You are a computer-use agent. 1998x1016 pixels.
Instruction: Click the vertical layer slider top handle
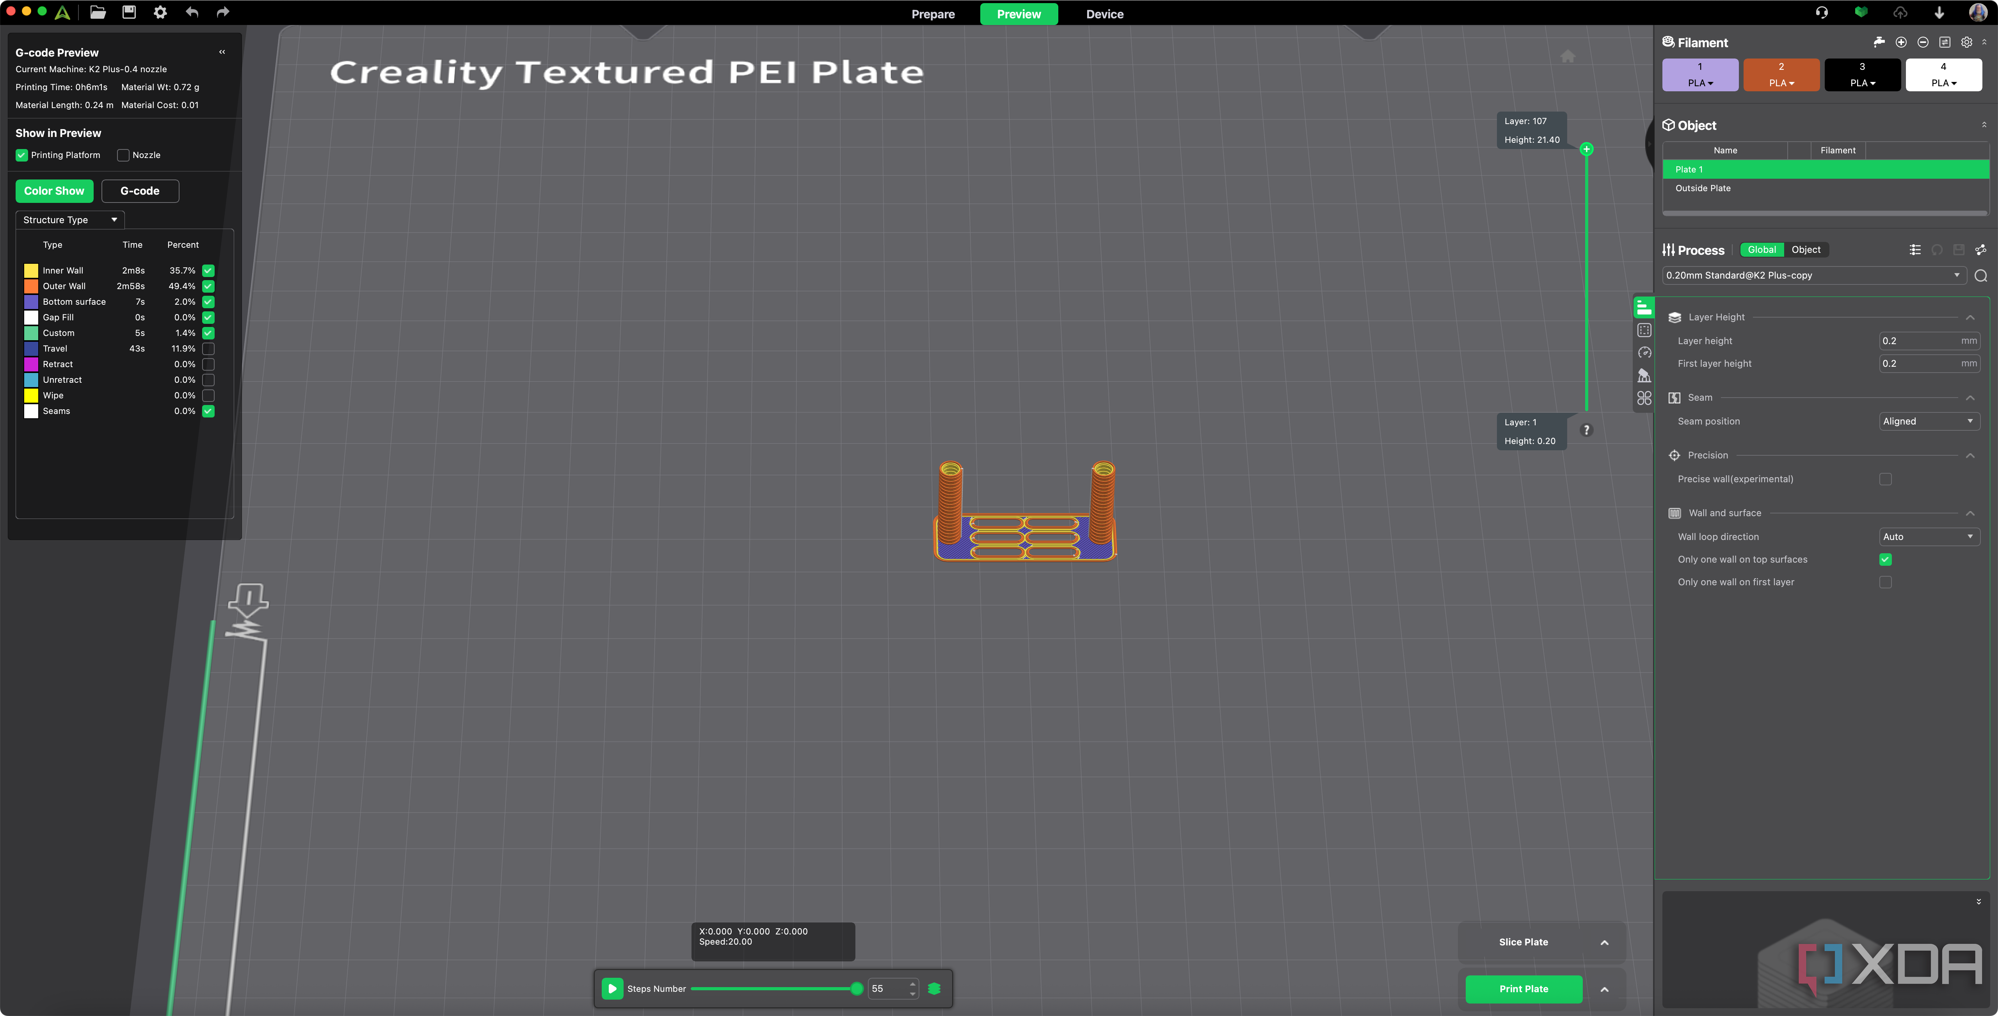[1586, 149]
